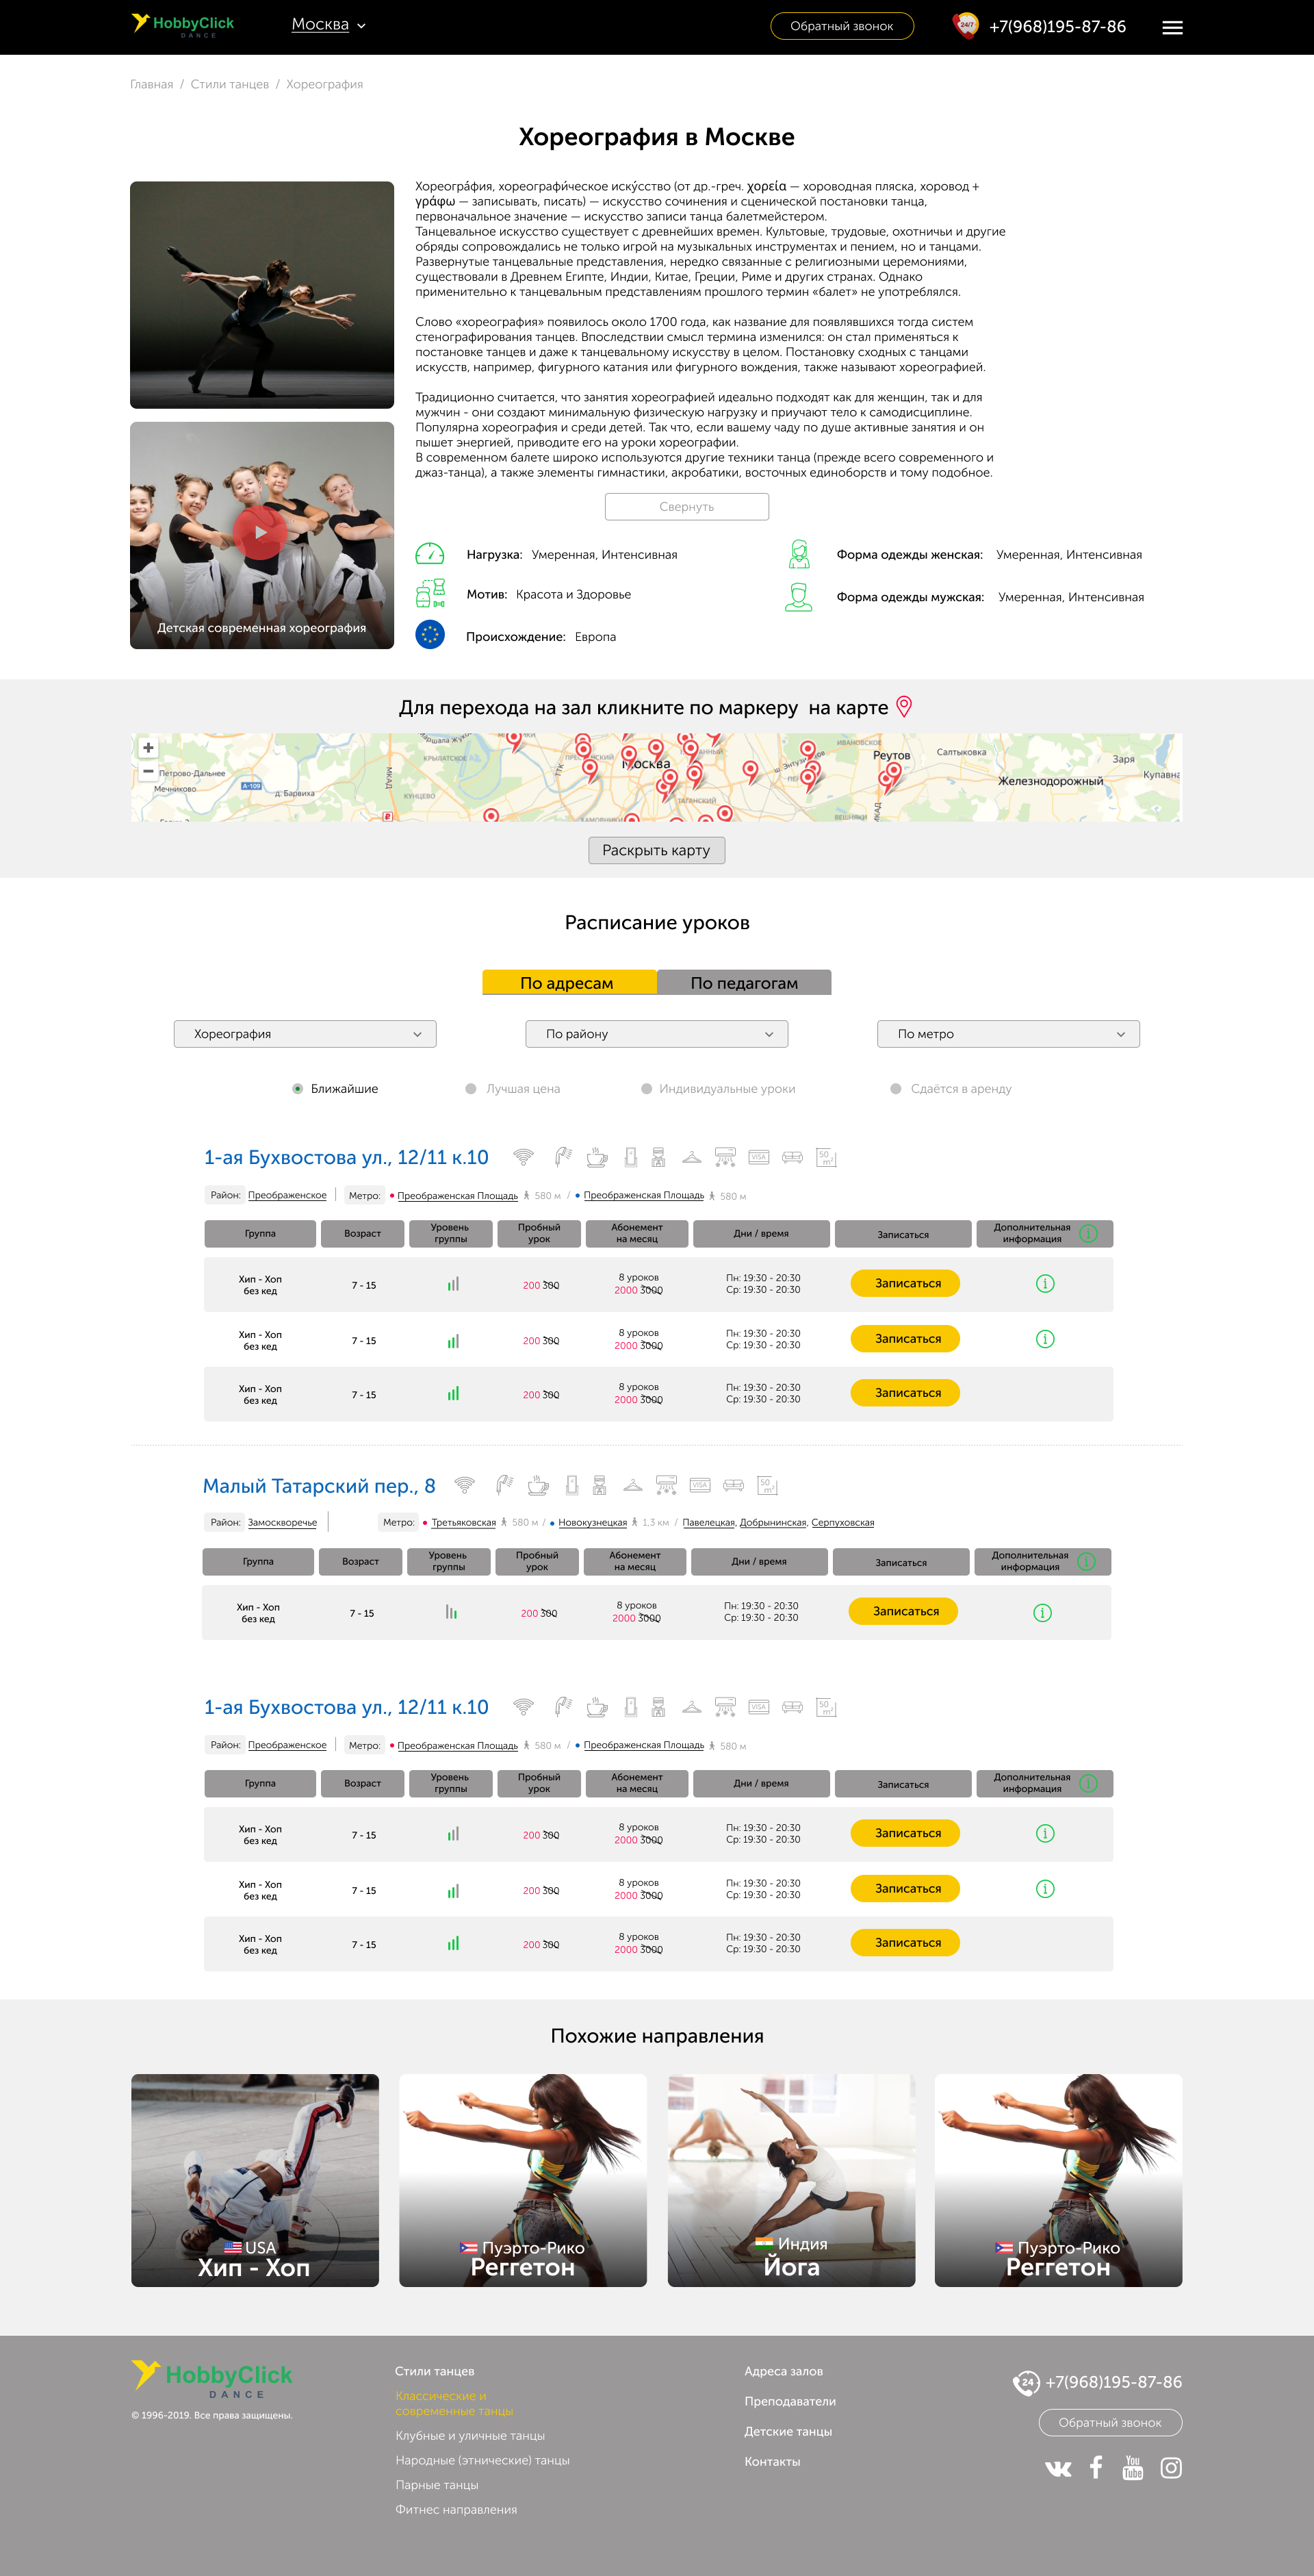Open the Instagram icon in footer
The image size is (1314, 2576).
[1171, 2467]
